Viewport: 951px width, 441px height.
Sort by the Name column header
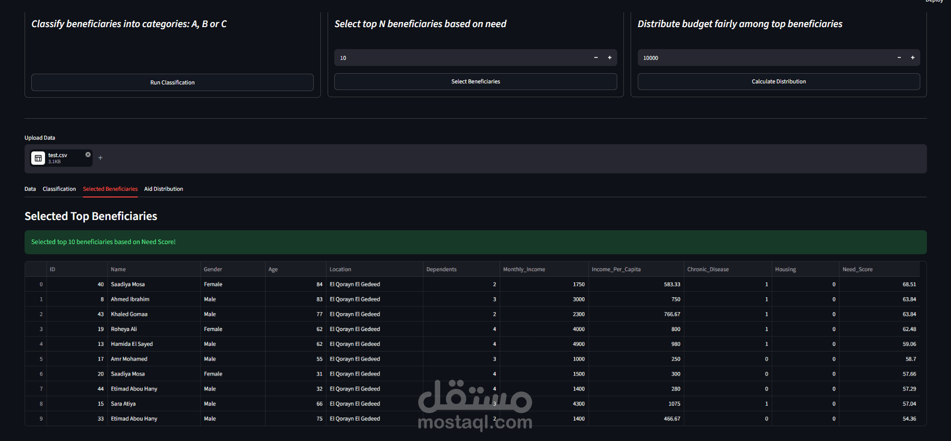(154, 269)
